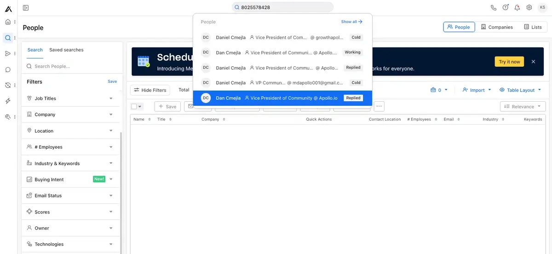Viewport: 552px width, 254px height.
Task: Click the Hide Filters button
Action: pyautogui.click(x=150, y=90)
